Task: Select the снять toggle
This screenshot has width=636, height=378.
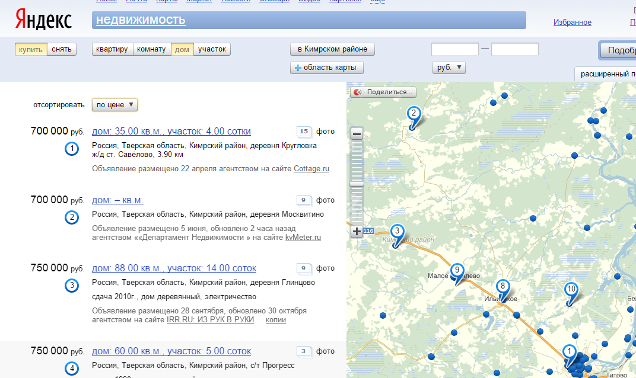Action: [x=62, y=49]
